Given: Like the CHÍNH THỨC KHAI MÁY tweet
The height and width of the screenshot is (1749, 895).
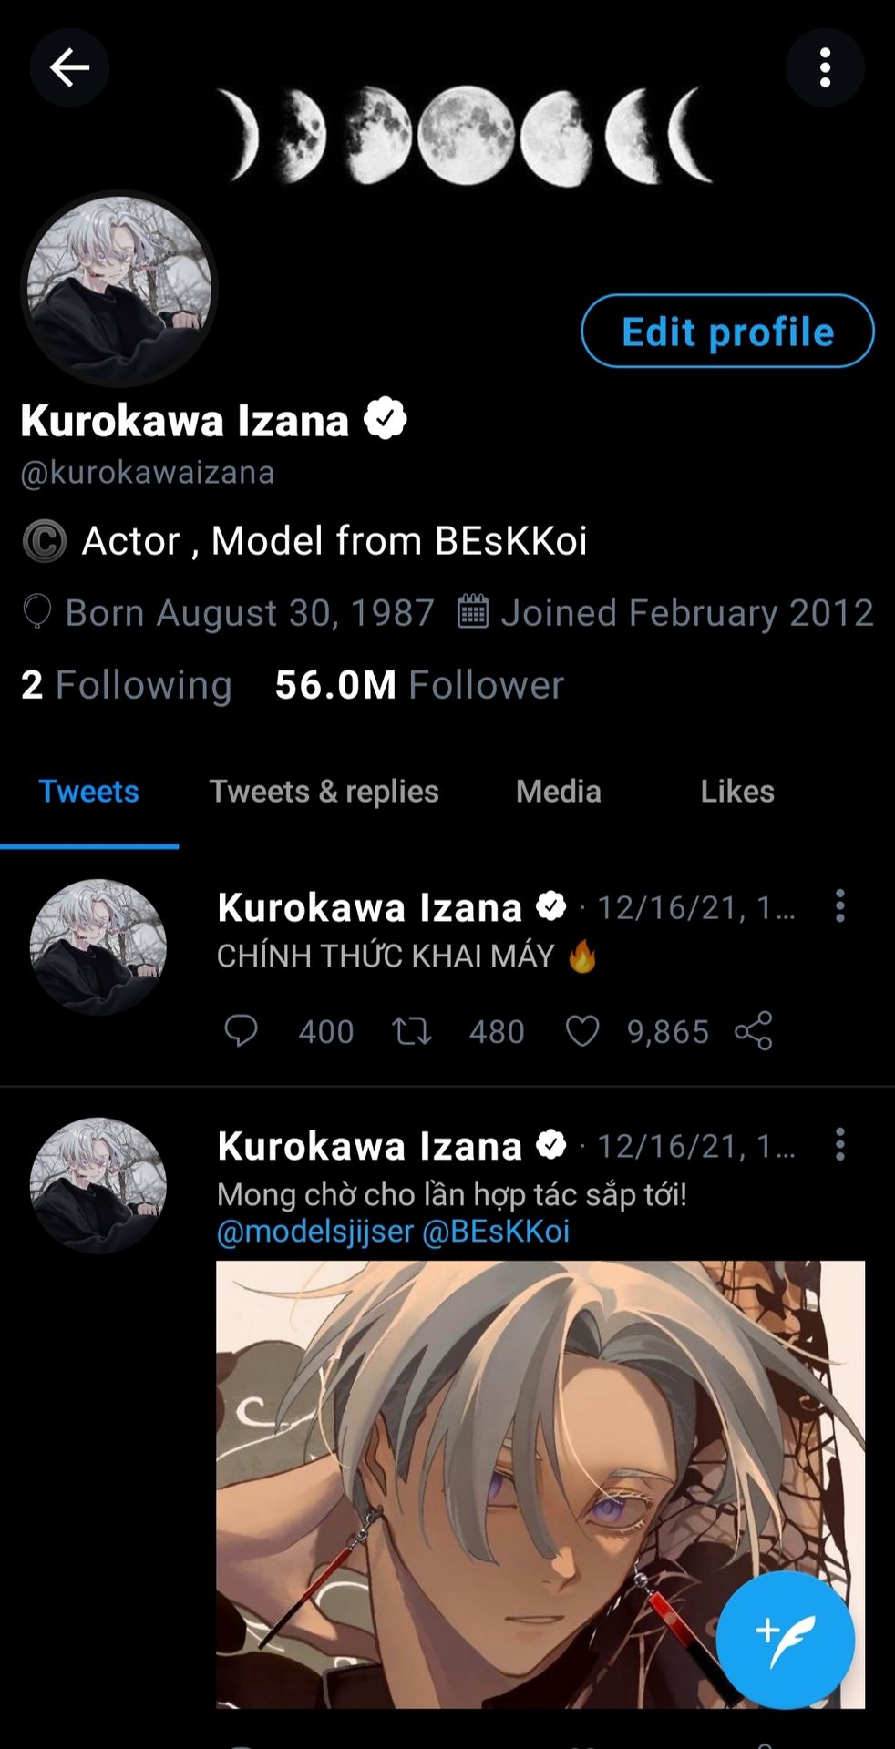Looking at the screenshot, I should pyautogui.click(x=582, y=1031).
